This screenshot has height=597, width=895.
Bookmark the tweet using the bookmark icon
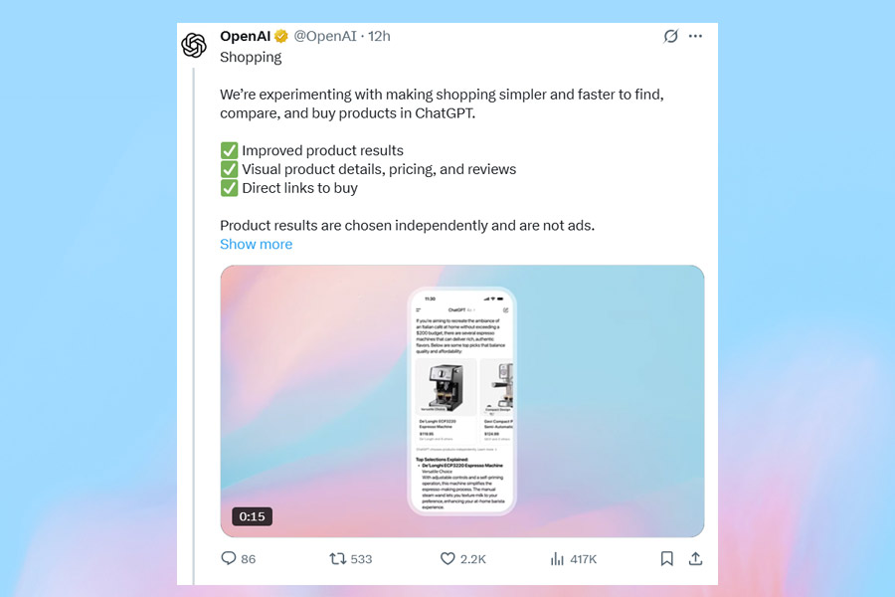coord(666,558)
